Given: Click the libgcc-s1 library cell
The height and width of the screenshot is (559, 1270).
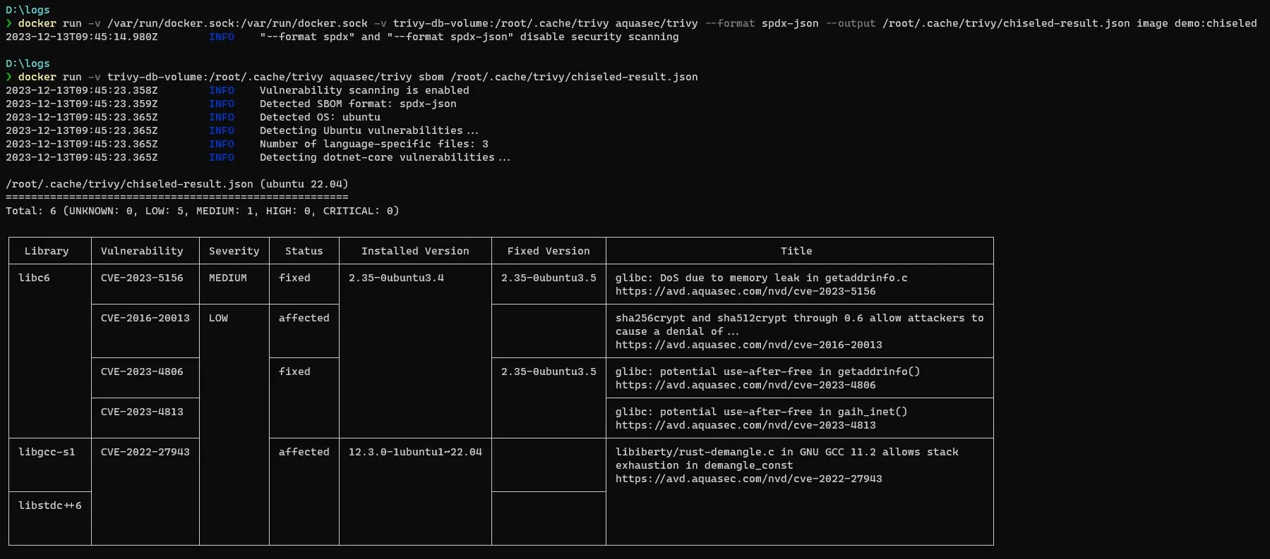Looking at the screenshot, I should click(x=47, y=452).
